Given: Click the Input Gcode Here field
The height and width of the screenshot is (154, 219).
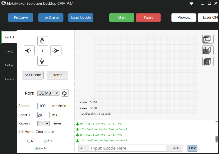Looking at the screenshot, I should [128, 148].
